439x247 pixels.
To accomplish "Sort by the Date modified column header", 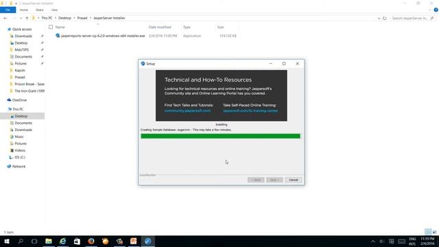I will [x=160, y=27].
